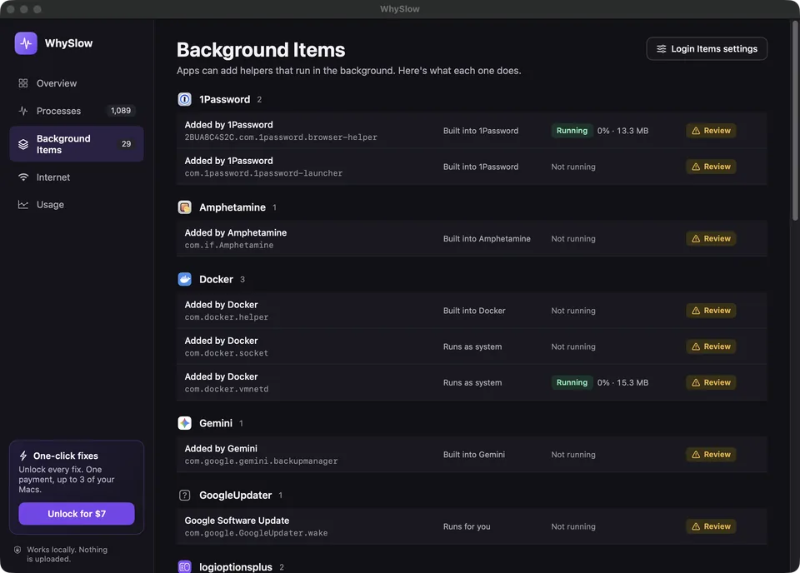Click Running badge on browser-helper row
Image resolution: width=800 pixels, height=573 pixels.
572,131
